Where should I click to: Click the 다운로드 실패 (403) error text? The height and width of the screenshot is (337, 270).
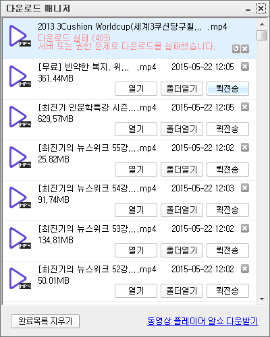(x=74, y=38)
